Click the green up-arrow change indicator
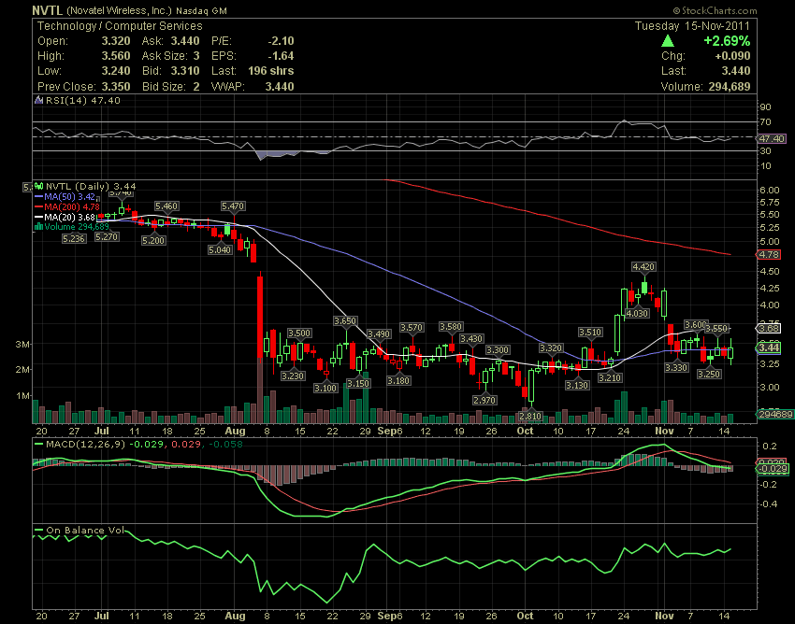 coord(667,41)
